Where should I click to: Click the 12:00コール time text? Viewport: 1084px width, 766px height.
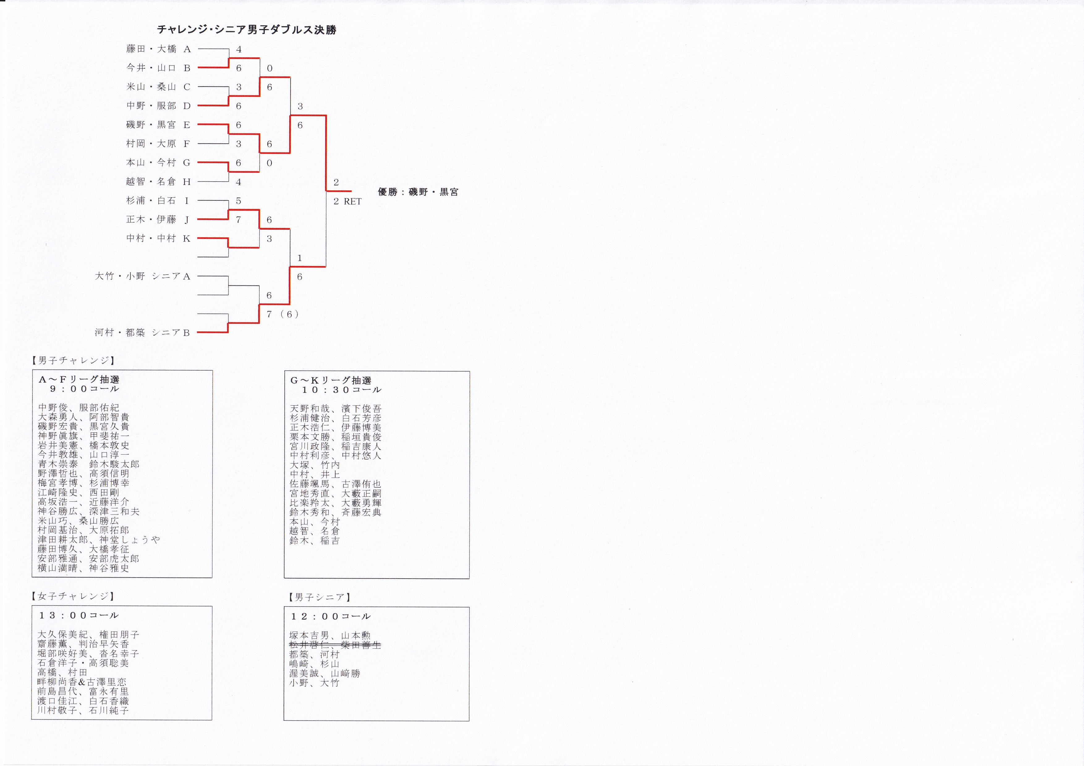[330, 617]
